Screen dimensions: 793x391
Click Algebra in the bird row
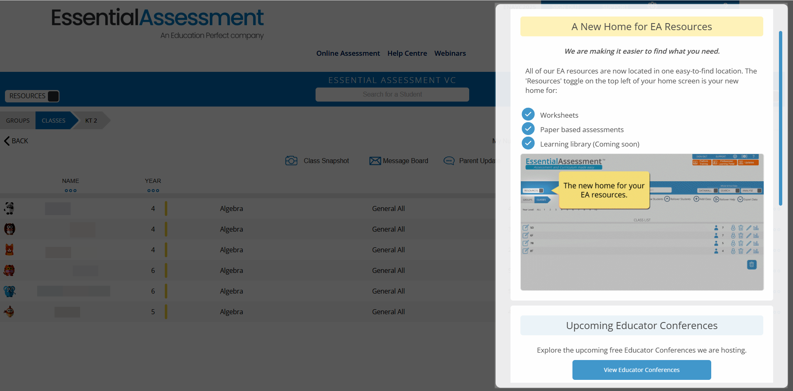(231, 312)
